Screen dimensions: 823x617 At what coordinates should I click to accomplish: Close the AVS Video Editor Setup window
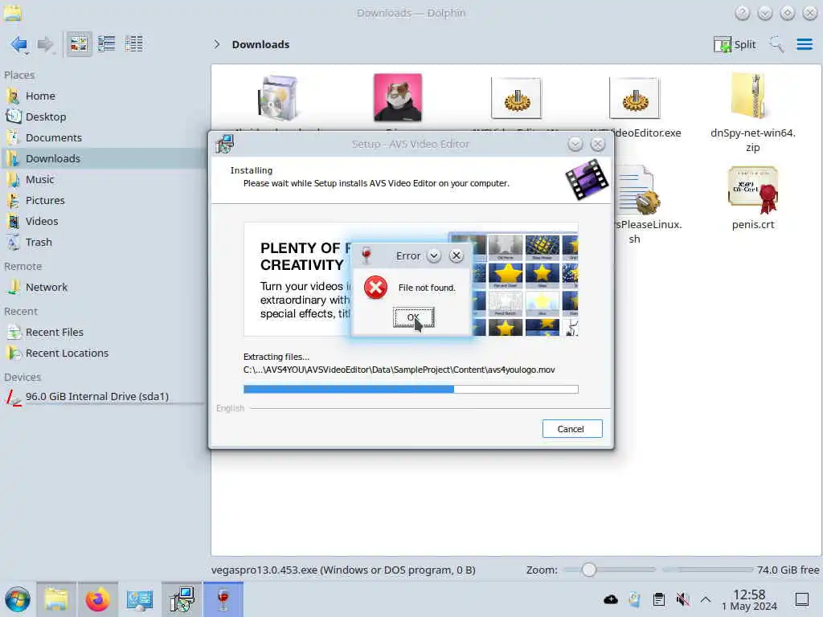598,145
